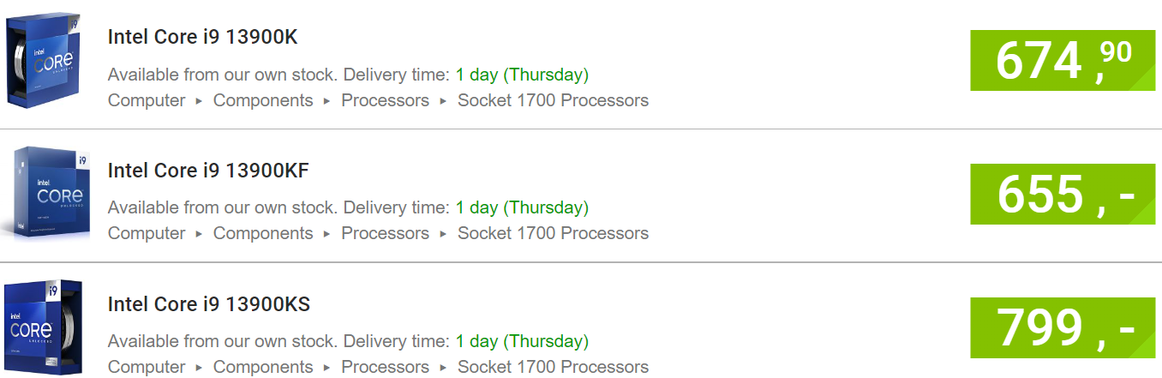Image resolution: width=1162 pixels, height=378 pixels.
Task: Click the 655,- green price button
Action: click(1063, 194)
